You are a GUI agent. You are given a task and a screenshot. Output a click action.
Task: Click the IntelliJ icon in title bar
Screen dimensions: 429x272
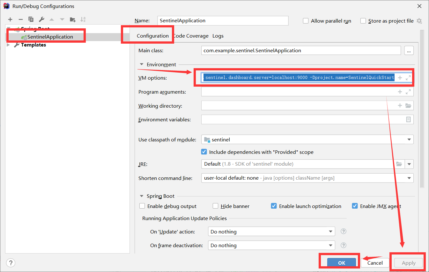click(6, 6)
